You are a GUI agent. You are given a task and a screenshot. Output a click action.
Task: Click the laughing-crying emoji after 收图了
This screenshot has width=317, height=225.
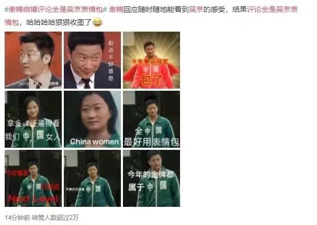(x=98, y=22)
